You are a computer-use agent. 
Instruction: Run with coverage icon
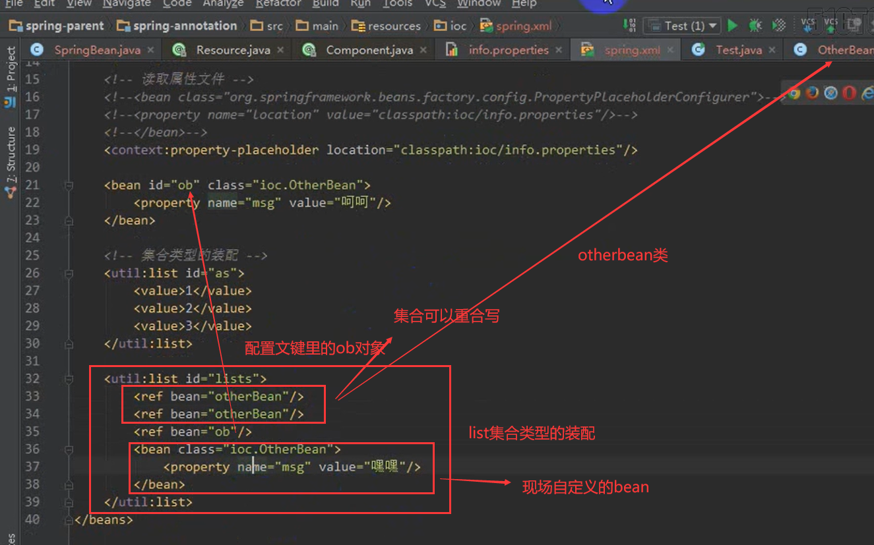(x=779, y=26)
